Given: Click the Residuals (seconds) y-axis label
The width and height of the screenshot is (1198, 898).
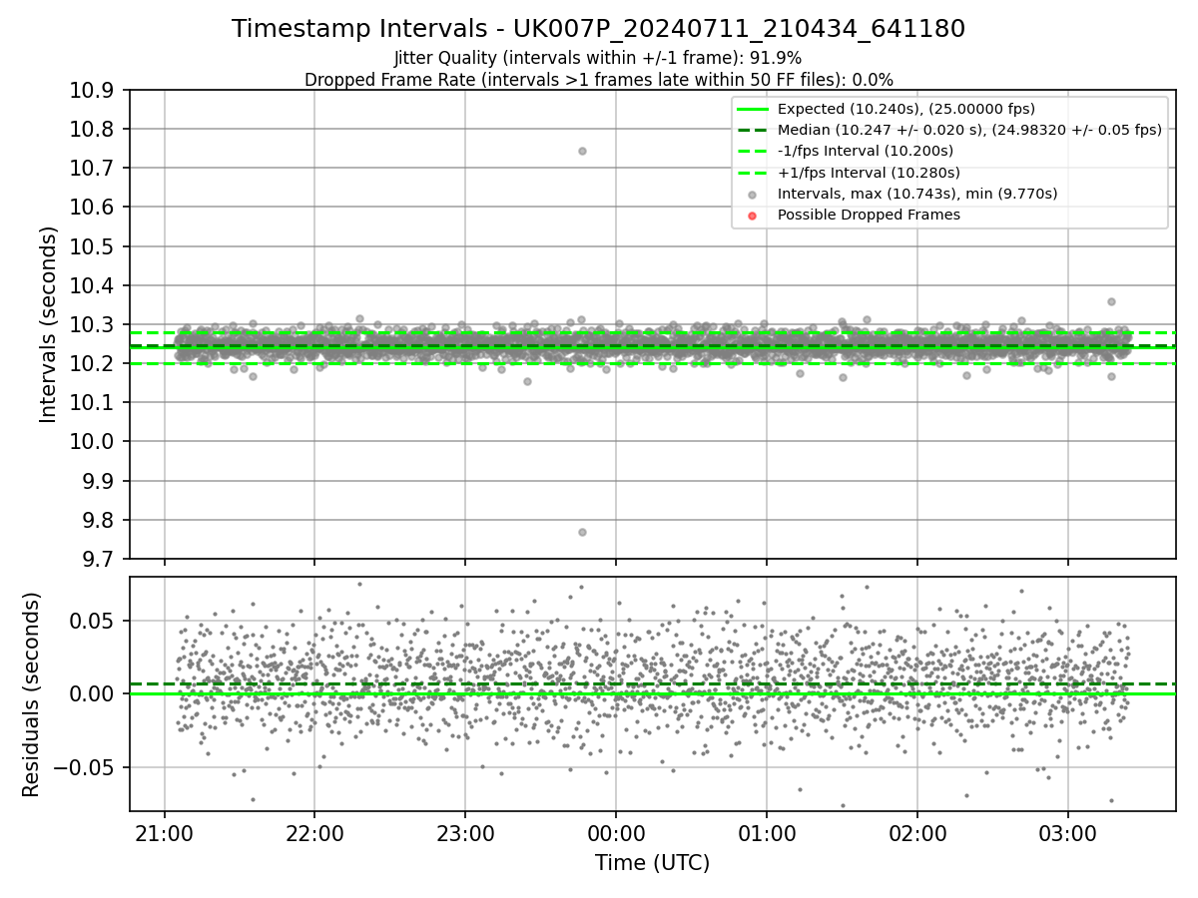Looking at the screenshot, I should 31,693.
